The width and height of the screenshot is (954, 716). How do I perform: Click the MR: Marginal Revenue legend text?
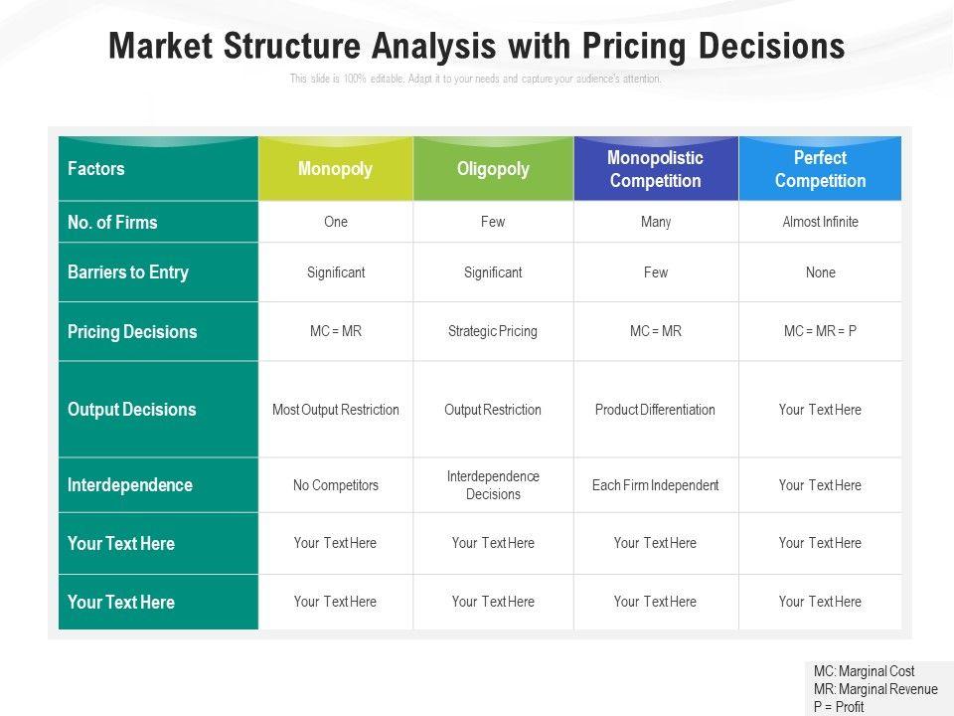pyautogui.click(x=875, y=689)
